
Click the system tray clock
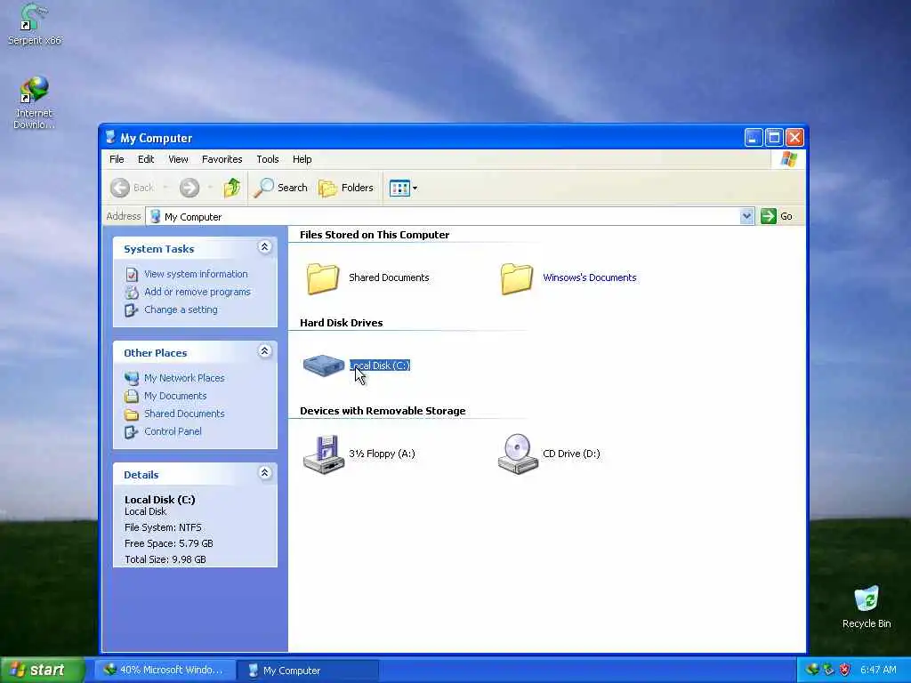(878, 671)
